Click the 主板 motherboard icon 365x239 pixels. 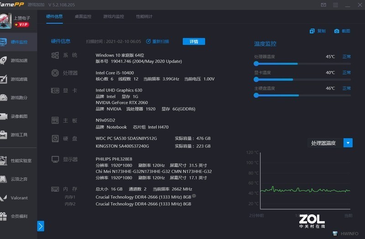coord(55,120)
